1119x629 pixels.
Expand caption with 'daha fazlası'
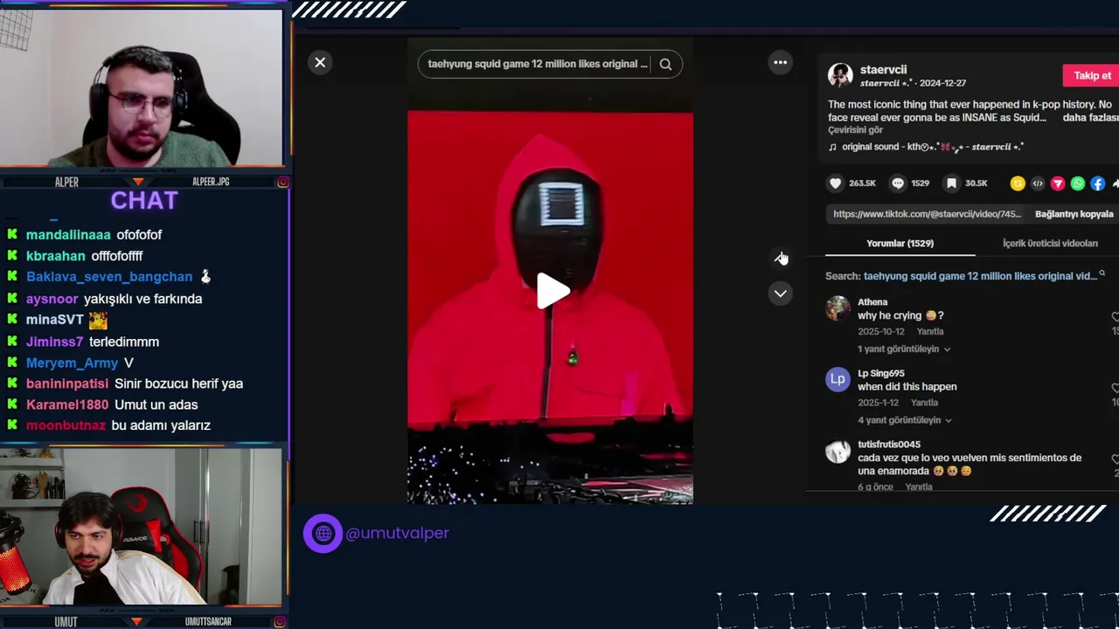coord(1090,117)
